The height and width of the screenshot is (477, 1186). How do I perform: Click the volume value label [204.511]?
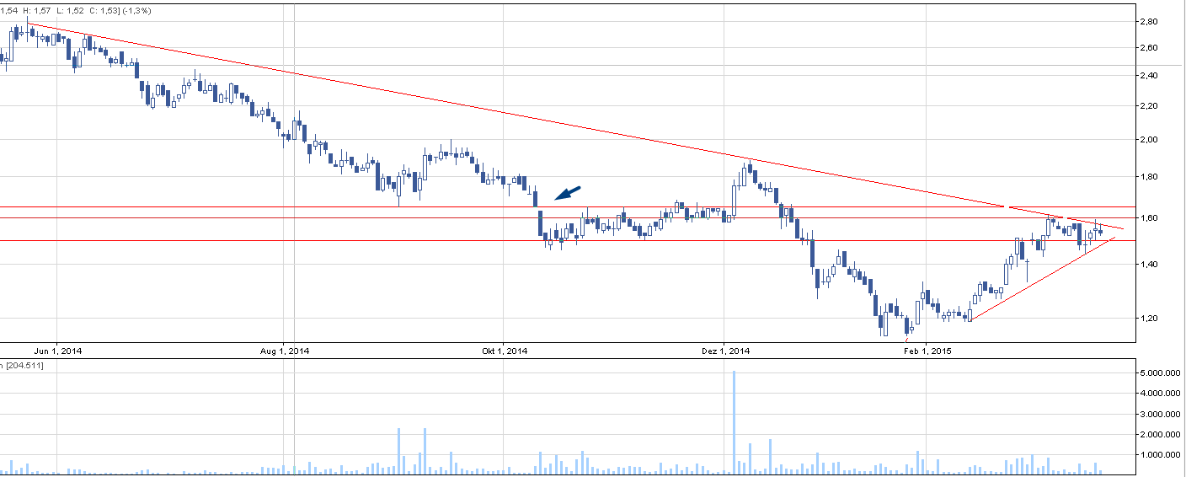click(x=24, y=366)
